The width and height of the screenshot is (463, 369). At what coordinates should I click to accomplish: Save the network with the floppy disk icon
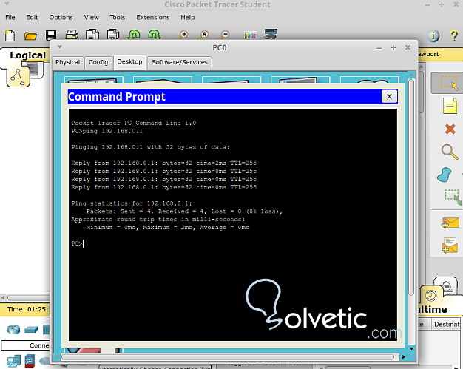[51, 35]
